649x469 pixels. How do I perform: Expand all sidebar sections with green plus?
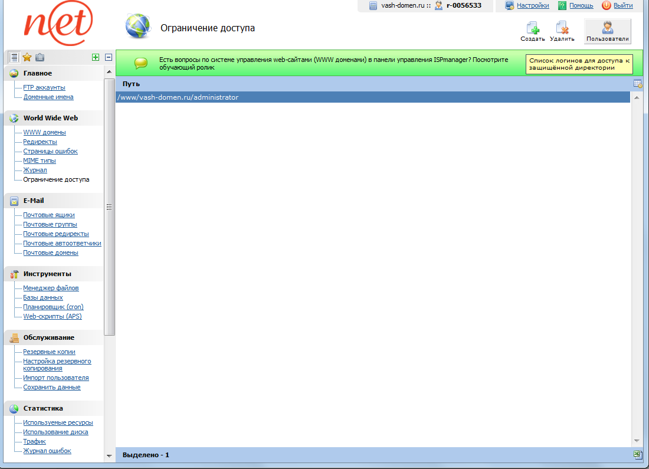coord(96,57)
